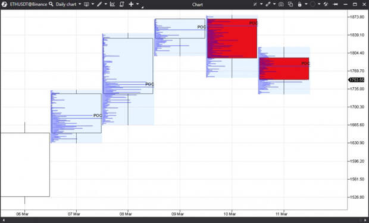Toggle the pin window icon

(x=336, y=4)
